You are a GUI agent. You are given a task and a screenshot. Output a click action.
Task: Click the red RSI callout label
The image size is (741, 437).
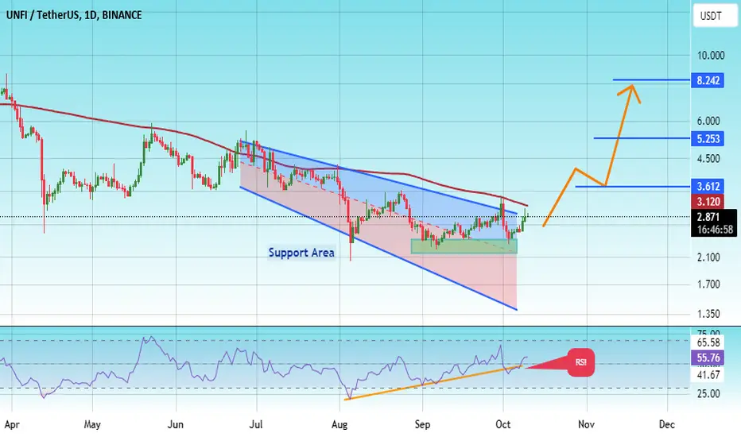[580, 362]
